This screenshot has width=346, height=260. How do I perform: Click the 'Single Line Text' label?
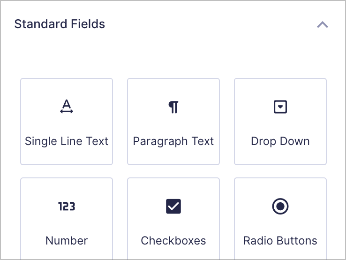67,141
